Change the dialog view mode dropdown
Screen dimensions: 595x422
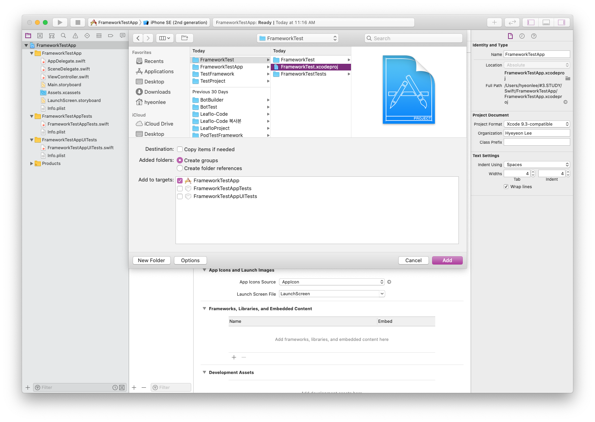pyautogui.click(x=164, y=38)
